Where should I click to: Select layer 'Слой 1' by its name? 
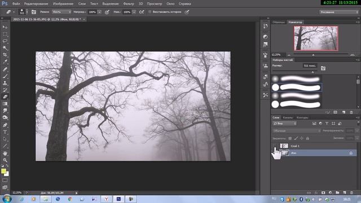pyautogui.click(x=295, y=146)
